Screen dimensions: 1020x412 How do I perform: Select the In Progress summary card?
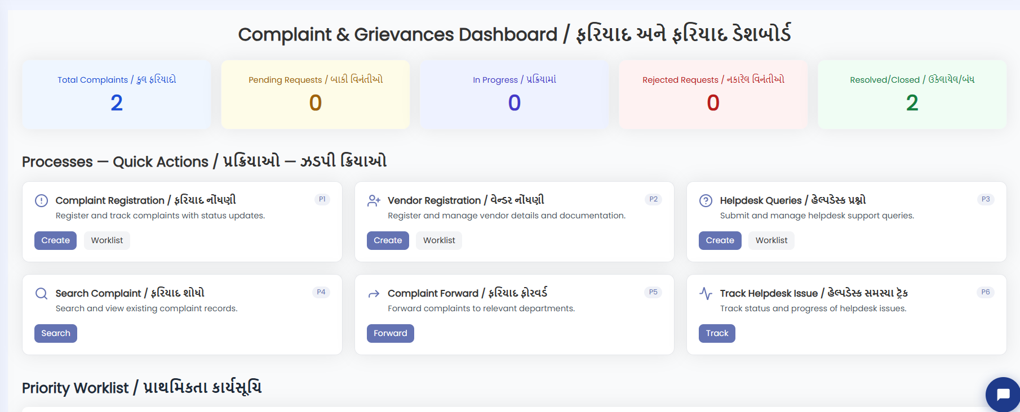(515, 95)
